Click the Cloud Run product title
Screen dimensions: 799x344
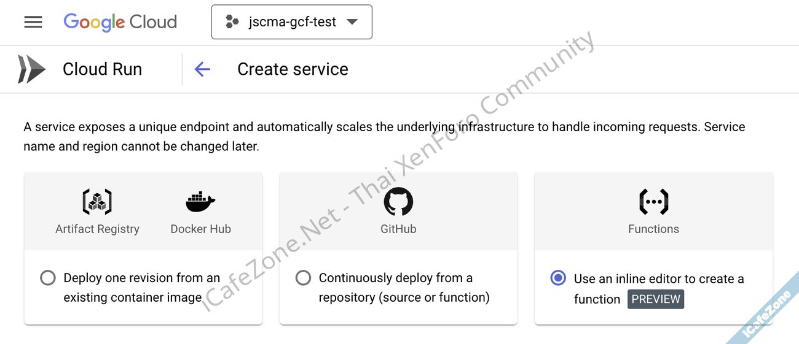tap(102, 69)
